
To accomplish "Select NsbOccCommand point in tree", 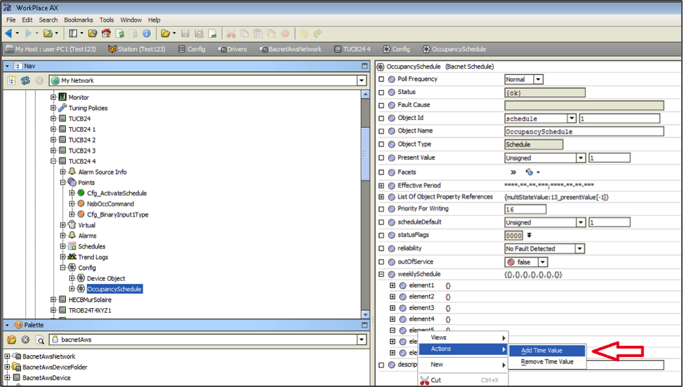I will pyautogui.click(x=110, y=204).
